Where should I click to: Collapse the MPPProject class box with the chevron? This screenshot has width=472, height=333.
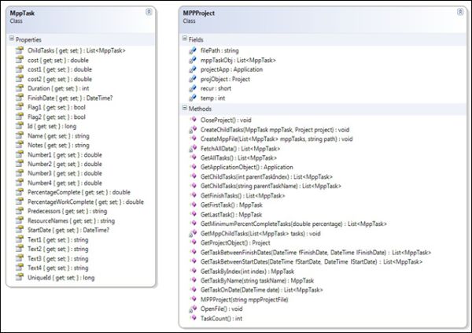point(459,13)
